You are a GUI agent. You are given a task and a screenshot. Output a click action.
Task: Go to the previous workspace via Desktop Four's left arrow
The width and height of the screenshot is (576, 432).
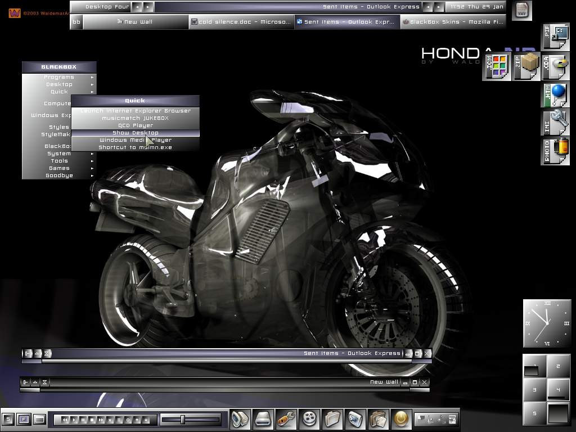[137, 7]
